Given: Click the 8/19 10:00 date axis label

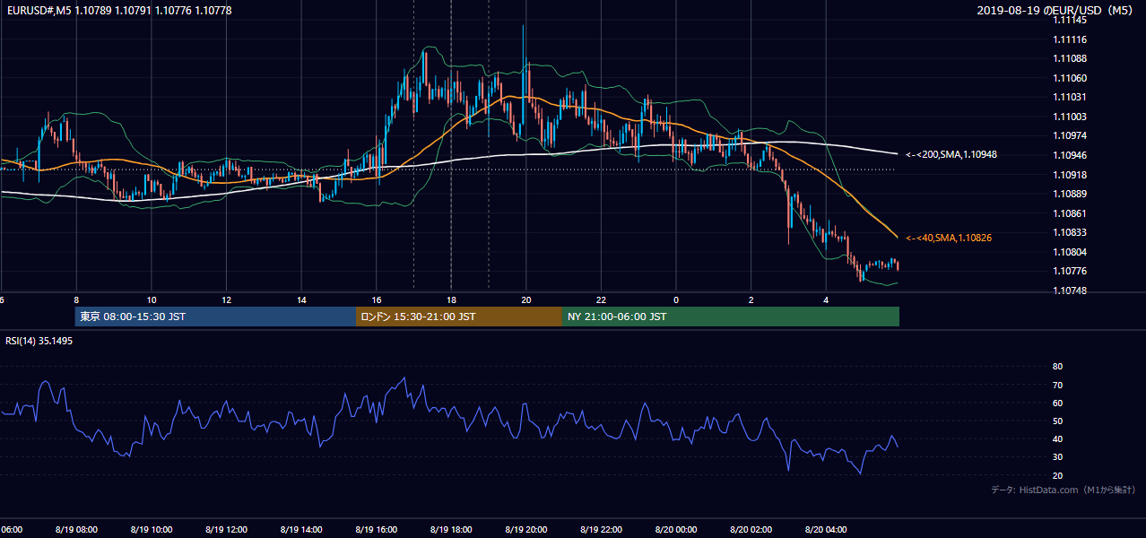Looking at the screenshot, I should click(x=151, y=529).
